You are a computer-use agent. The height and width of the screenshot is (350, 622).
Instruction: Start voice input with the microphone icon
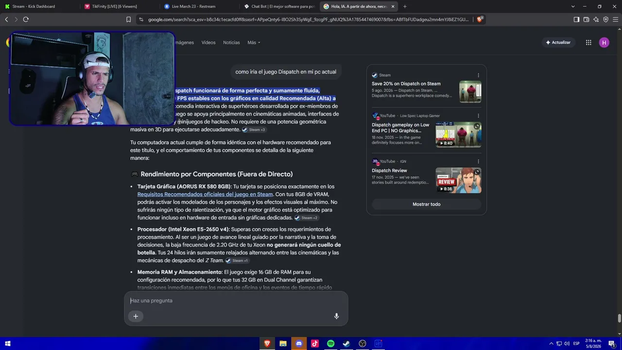pos(336,316)
